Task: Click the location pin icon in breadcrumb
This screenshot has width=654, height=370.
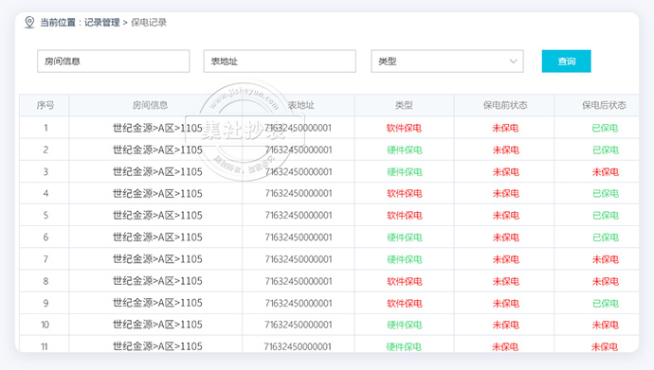Action: (29, 22)
